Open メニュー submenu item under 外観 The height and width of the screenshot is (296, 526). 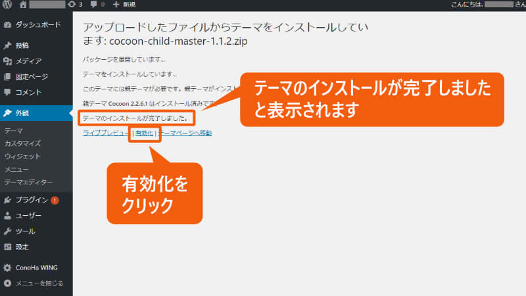tap(16, 169)
